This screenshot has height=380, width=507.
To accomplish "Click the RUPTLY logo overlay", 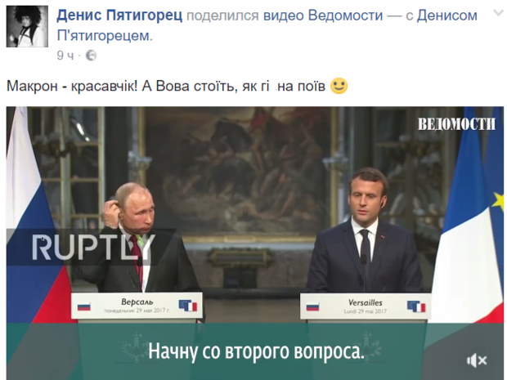I will click(92, 247).
